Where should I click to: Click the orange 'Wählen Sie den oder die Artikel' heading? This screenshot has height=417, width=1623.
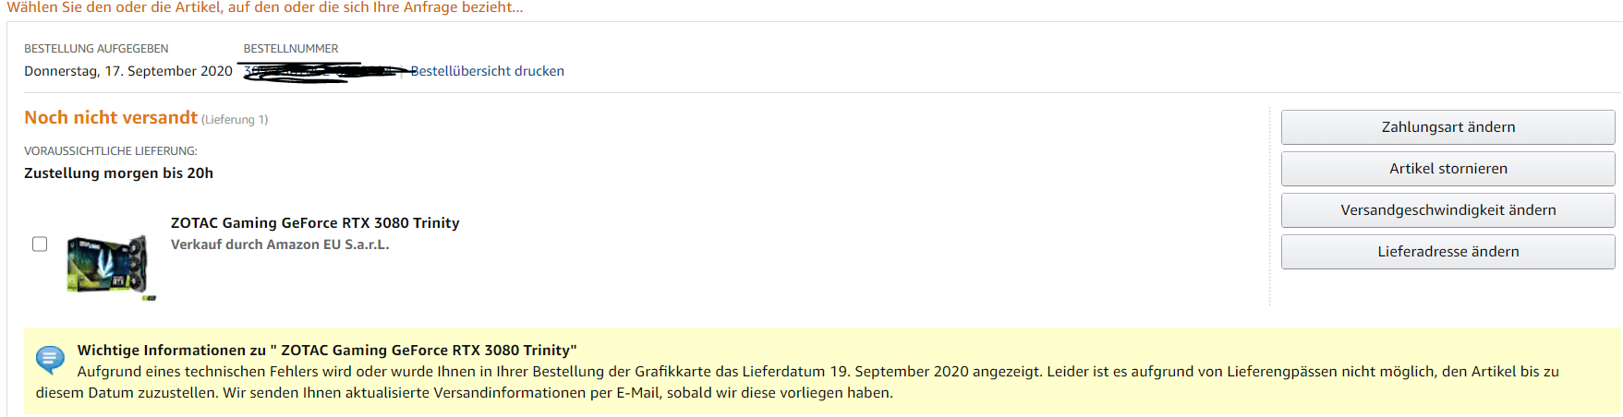264,7
